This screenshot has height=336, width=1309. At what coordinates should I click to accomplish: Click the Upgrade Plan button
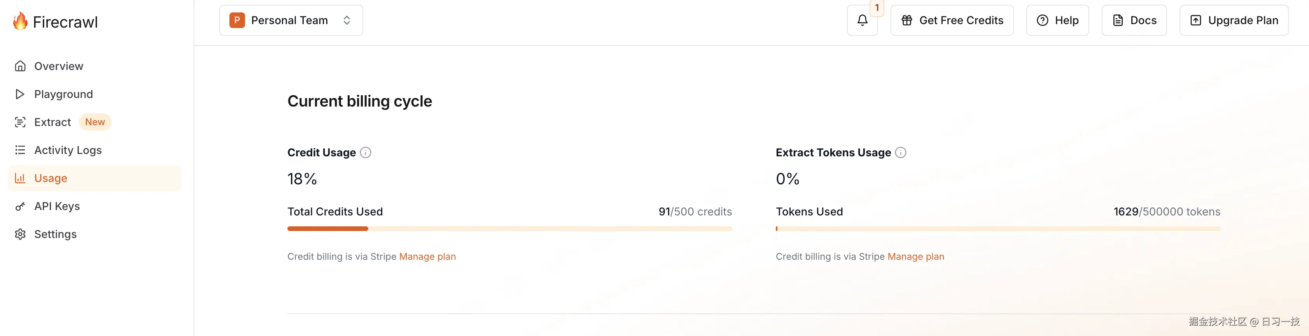[x=1233, y=20]
